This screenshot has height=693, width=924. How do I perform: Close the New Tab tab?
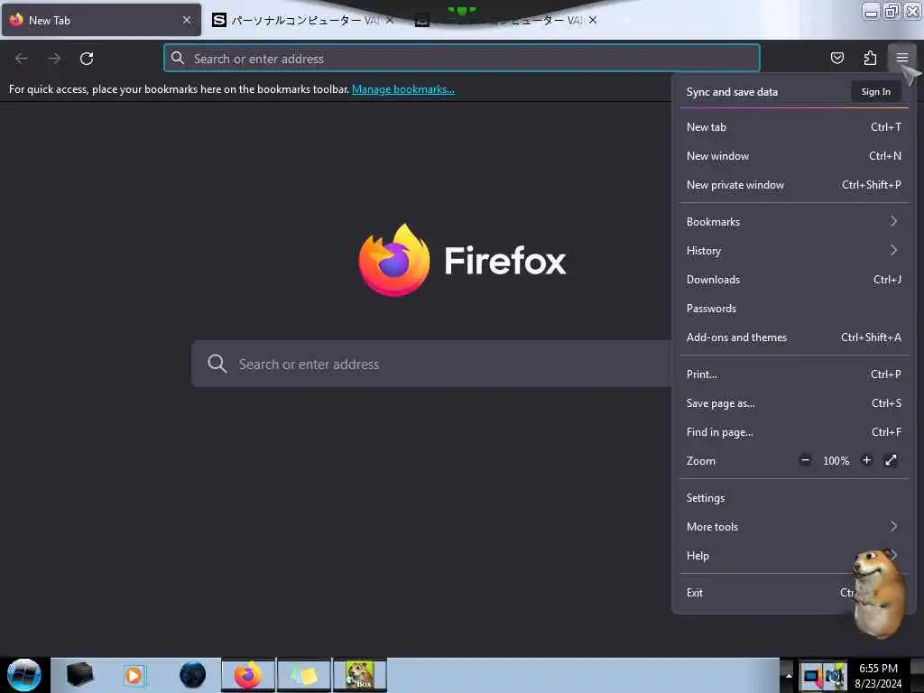tap(187, 20)
